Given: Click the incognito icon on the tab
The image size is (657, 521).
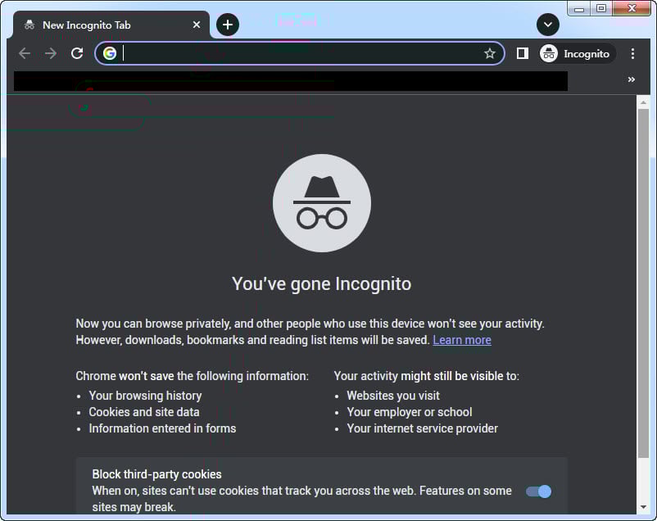Looking at the screenshot, I should coord(29,25).
